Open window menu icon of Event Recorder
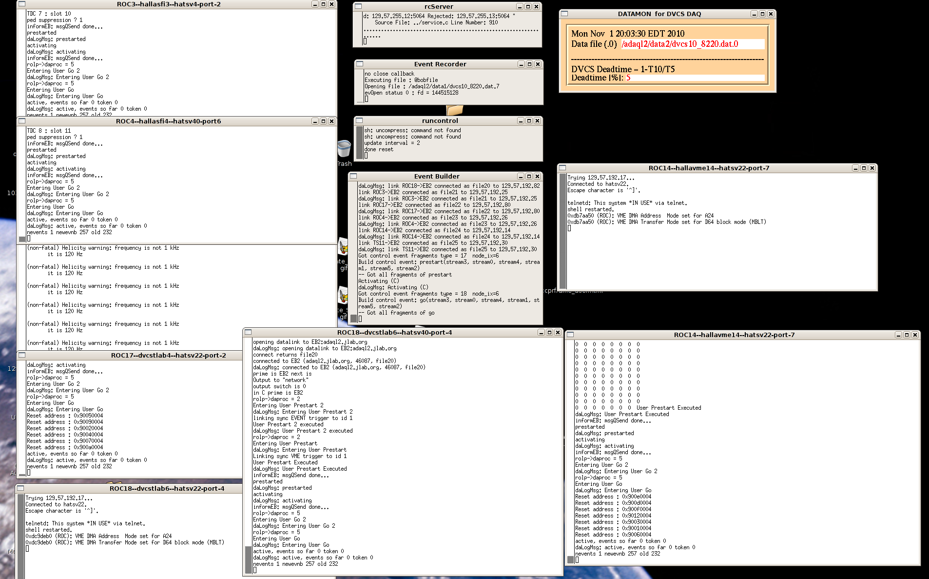Screen dimensions: 929x579 coord(360,64)
